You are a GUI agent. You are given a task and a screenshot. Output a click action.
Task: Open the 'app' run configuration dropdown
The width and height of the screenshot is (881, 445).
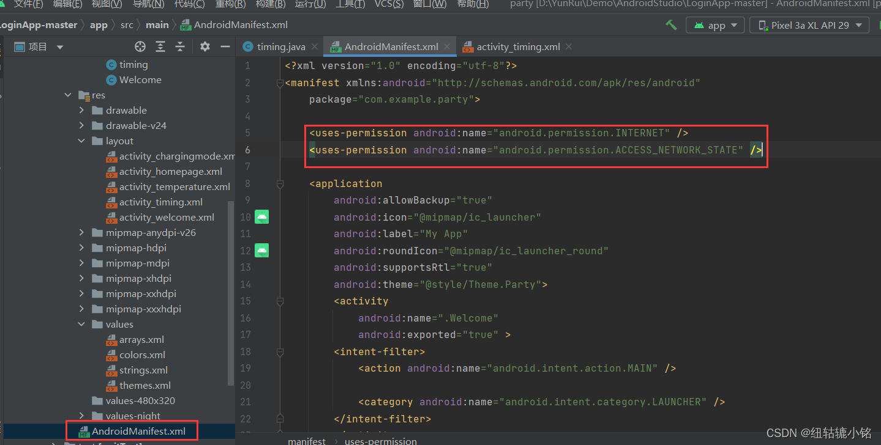click(x=715, y=24)
